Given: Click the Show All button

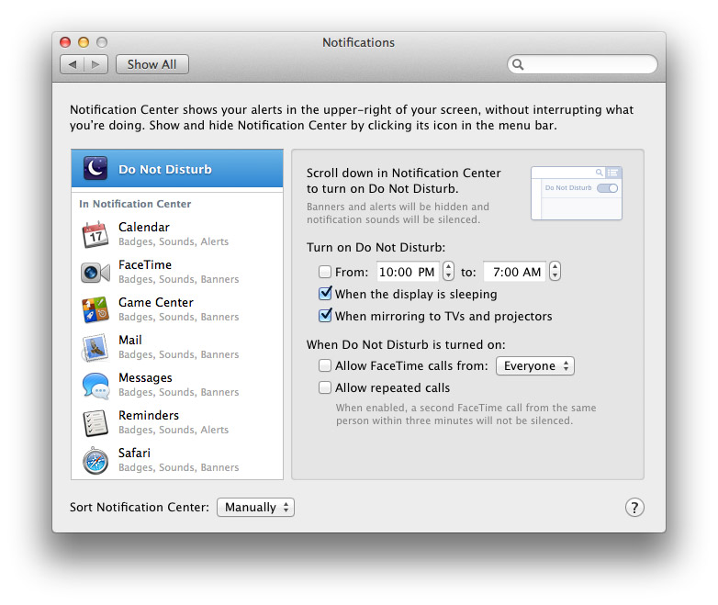Looking at the screenshot, I should click(151, 64).
